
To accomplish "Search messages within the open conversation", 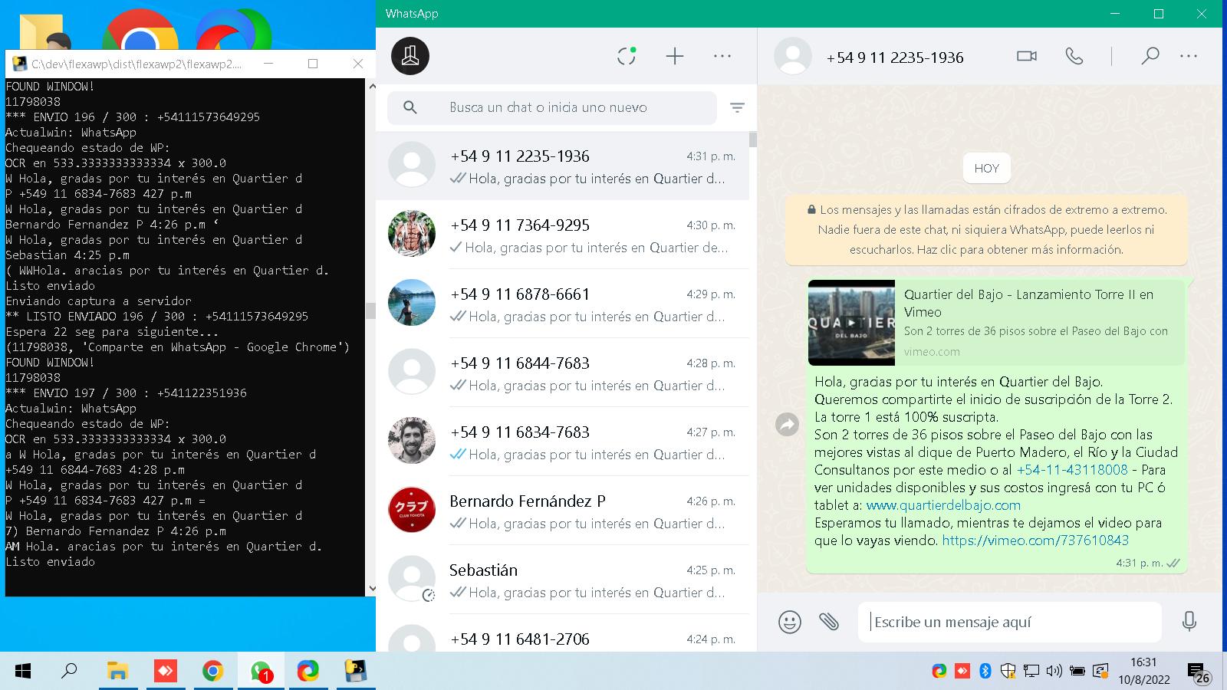I will [x=1150, y=56].
